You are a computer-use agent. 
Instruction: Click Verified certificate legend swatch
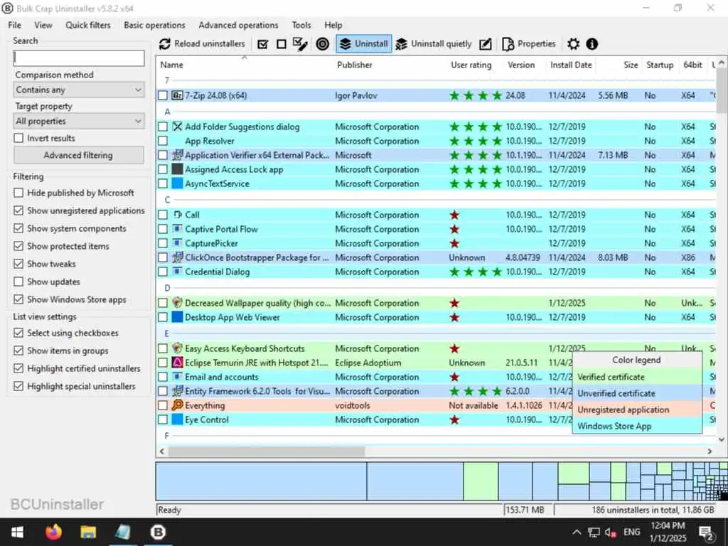pyautogui.click(x=637, y=377)
